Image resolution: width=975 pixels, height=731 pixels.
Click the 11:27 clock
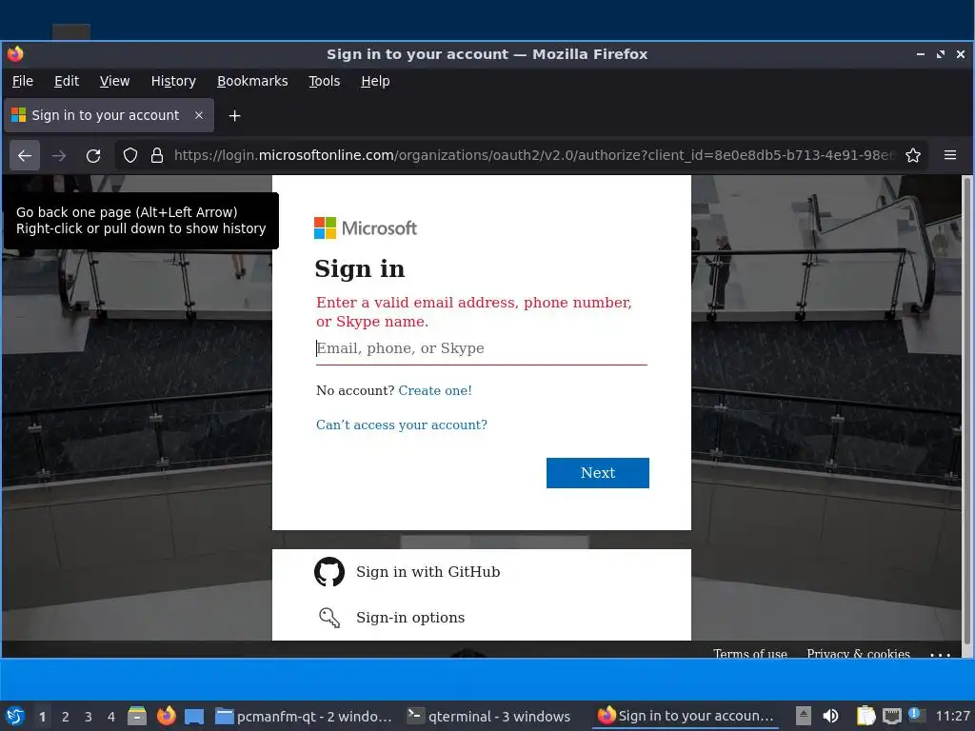[952, 716]
